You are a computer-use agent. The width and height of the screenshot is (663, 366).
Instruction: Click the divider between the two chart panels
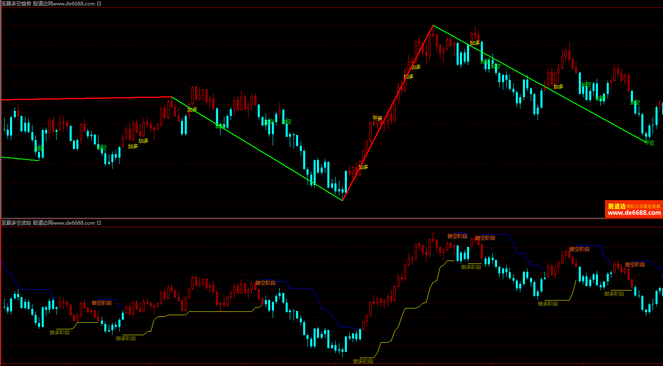(x=331, y=218)
